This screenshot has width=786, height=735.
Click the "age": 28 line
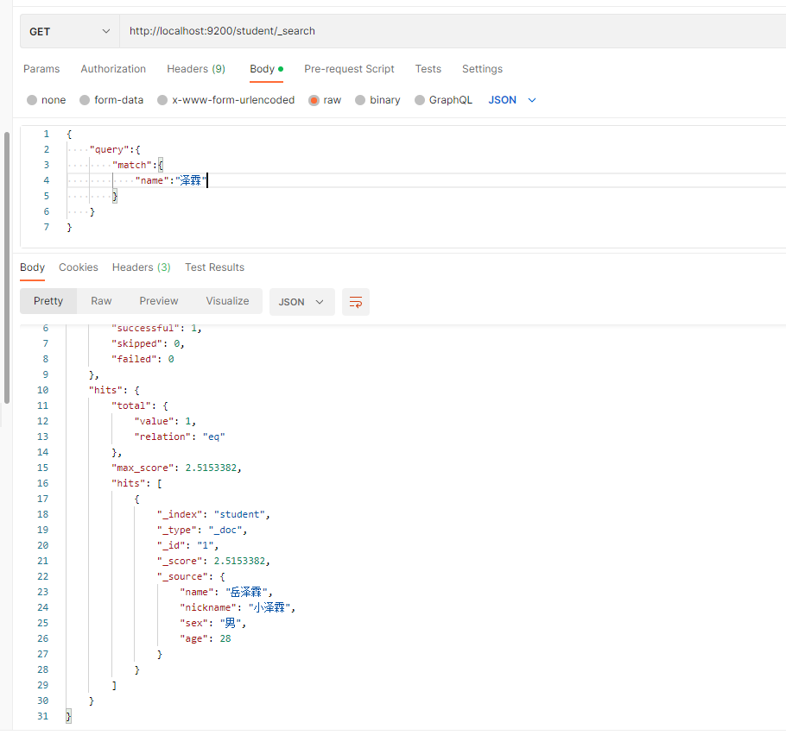206,638
